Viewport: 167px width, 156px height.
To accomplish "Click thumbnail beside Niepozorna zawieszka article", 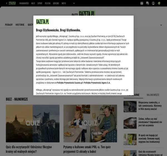I will [130, 106].
